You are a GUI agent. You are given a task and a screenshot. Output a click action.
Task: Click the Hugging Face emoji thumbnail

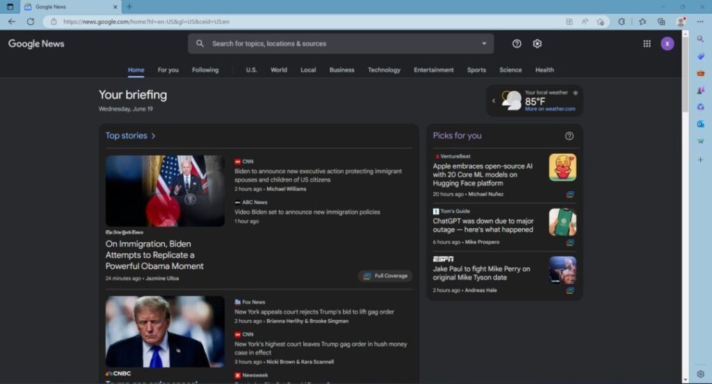click(x=563, y=167)
